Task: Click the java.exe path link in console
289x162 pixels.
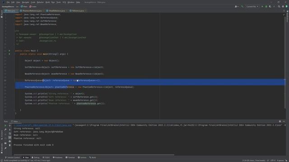Action: coord(42,125)
